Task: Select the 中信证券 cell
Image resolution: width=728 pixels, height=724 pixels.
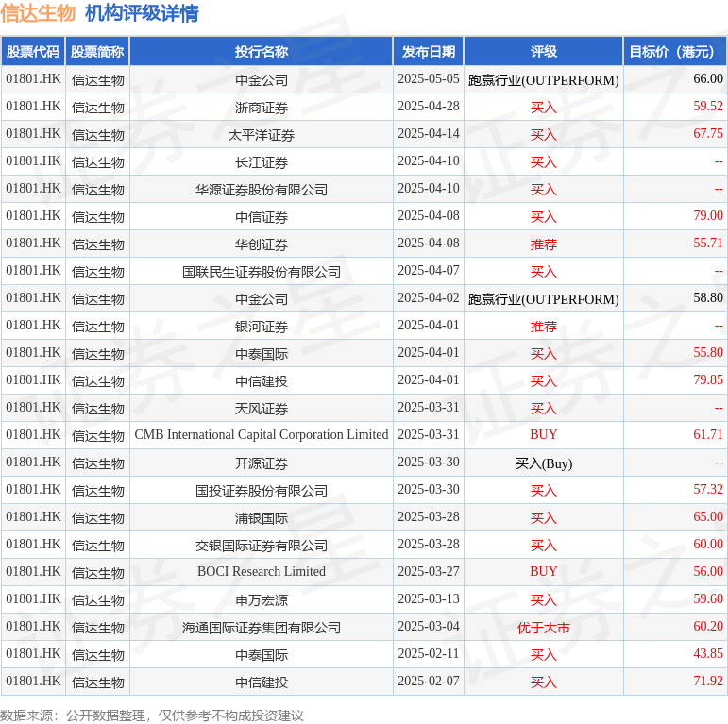Action: coord(262,217)
